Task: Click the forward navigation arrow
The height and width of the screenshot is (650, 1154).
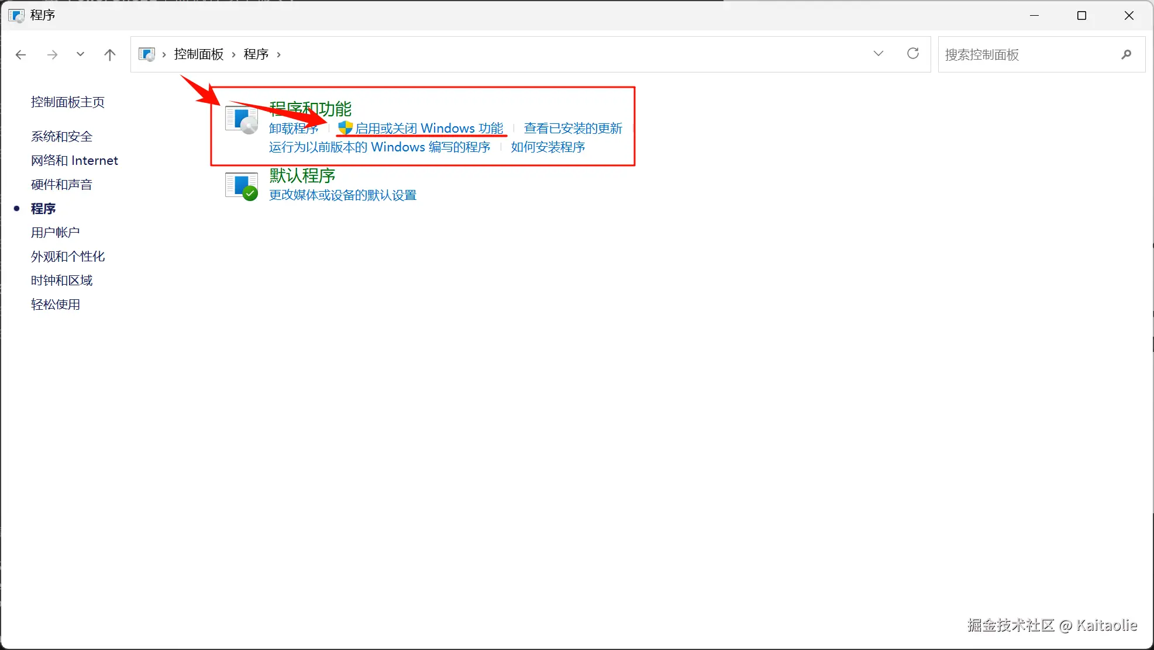Action: coord(53,55)
